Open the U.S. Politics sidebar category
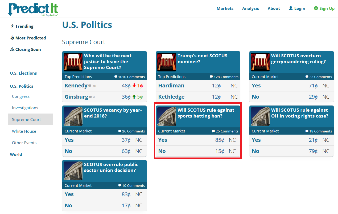 coord(22,86)
